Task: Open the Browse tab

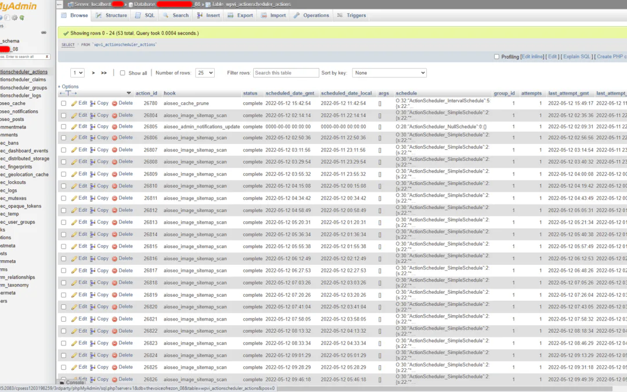Action: (x=74, y=15)
